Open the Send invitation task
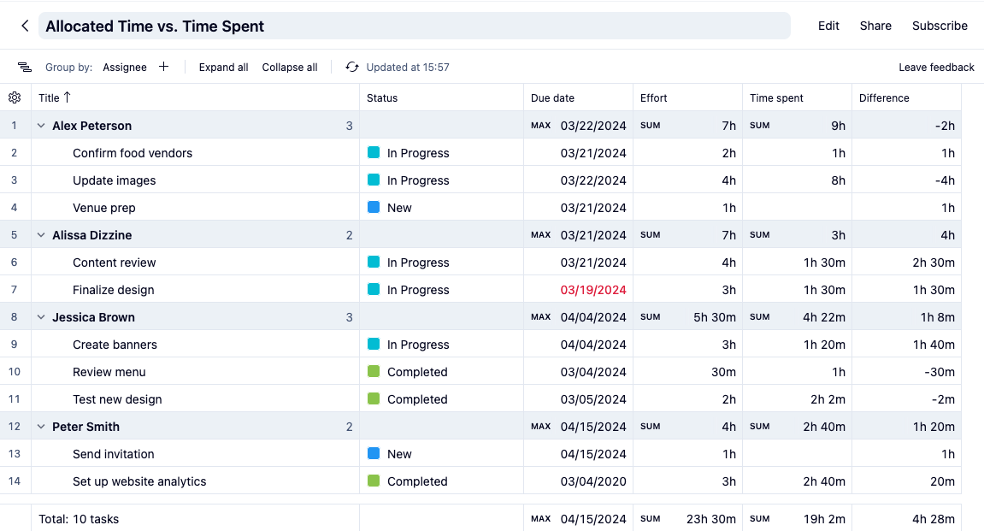 tap(114, 454)
